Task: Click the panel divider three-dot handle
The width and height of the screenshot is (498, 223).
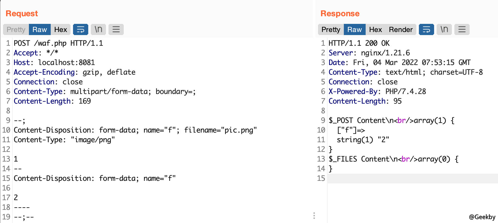Action: (x=314, y=216)
